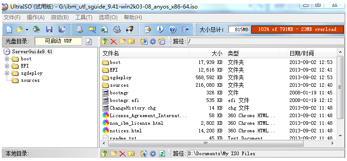
Task: Click the Open CD/DVD disc icon
Action: [37, 29]
